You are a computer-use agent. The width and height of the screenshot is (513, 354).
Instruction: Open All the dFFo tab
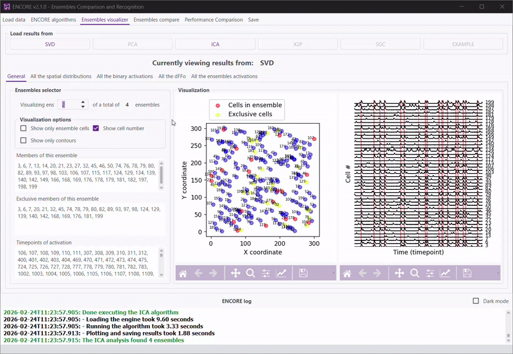pyautogui.click(x=172, y=76)
